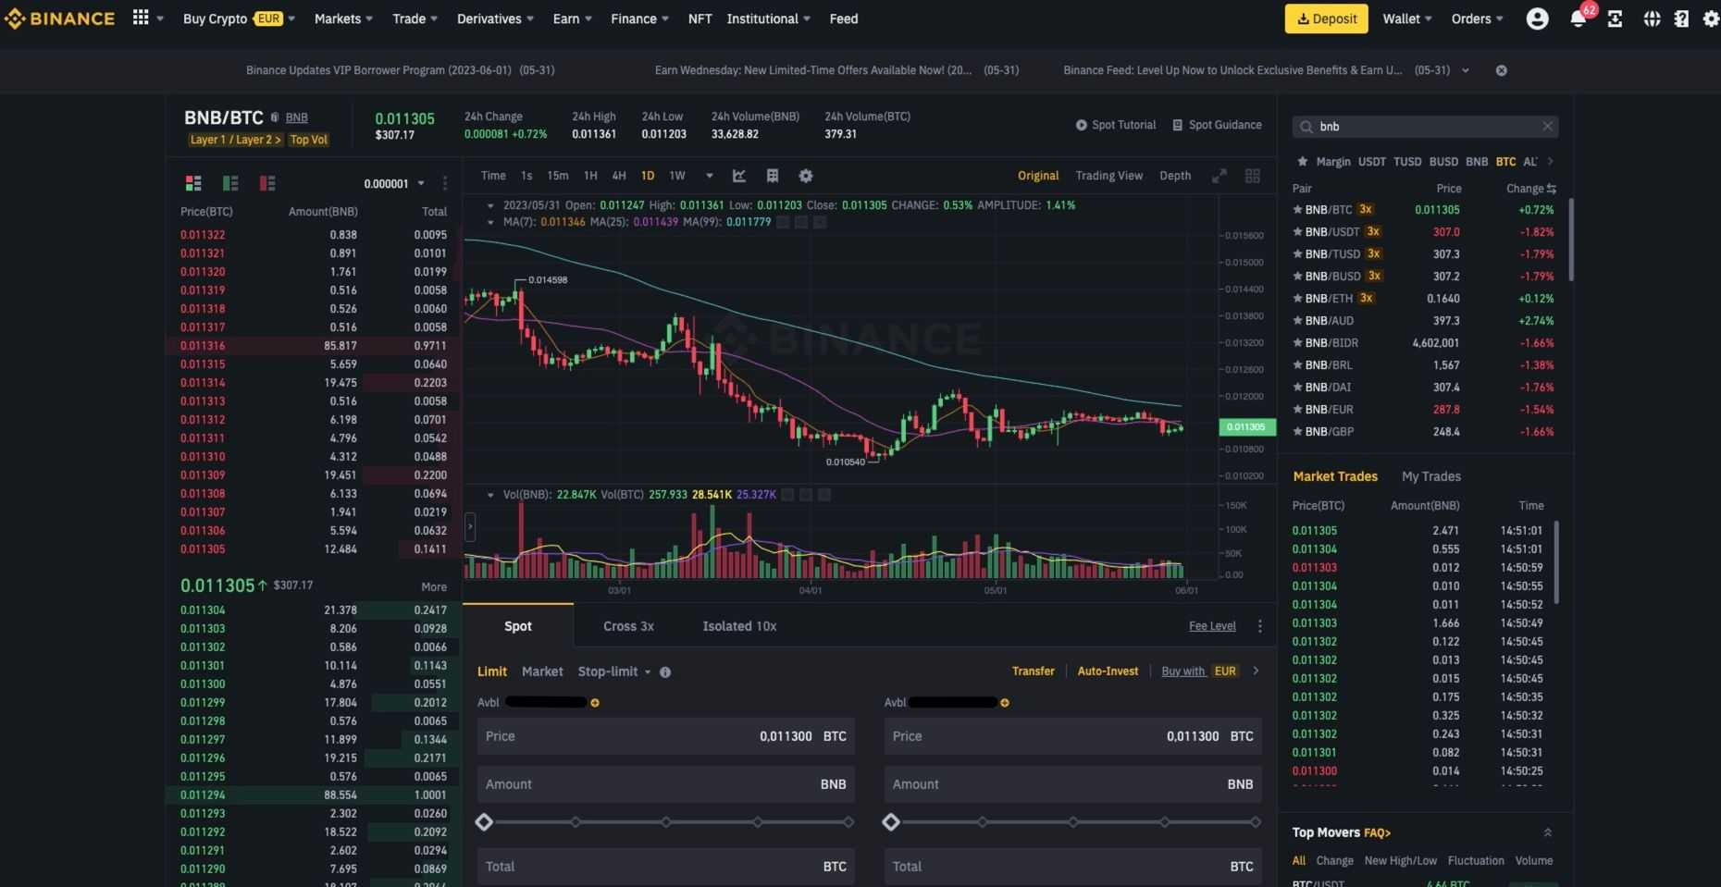
Task: Unfavorite the BNB/BTC pair in the list
Action: click(x=1299, y=210)
